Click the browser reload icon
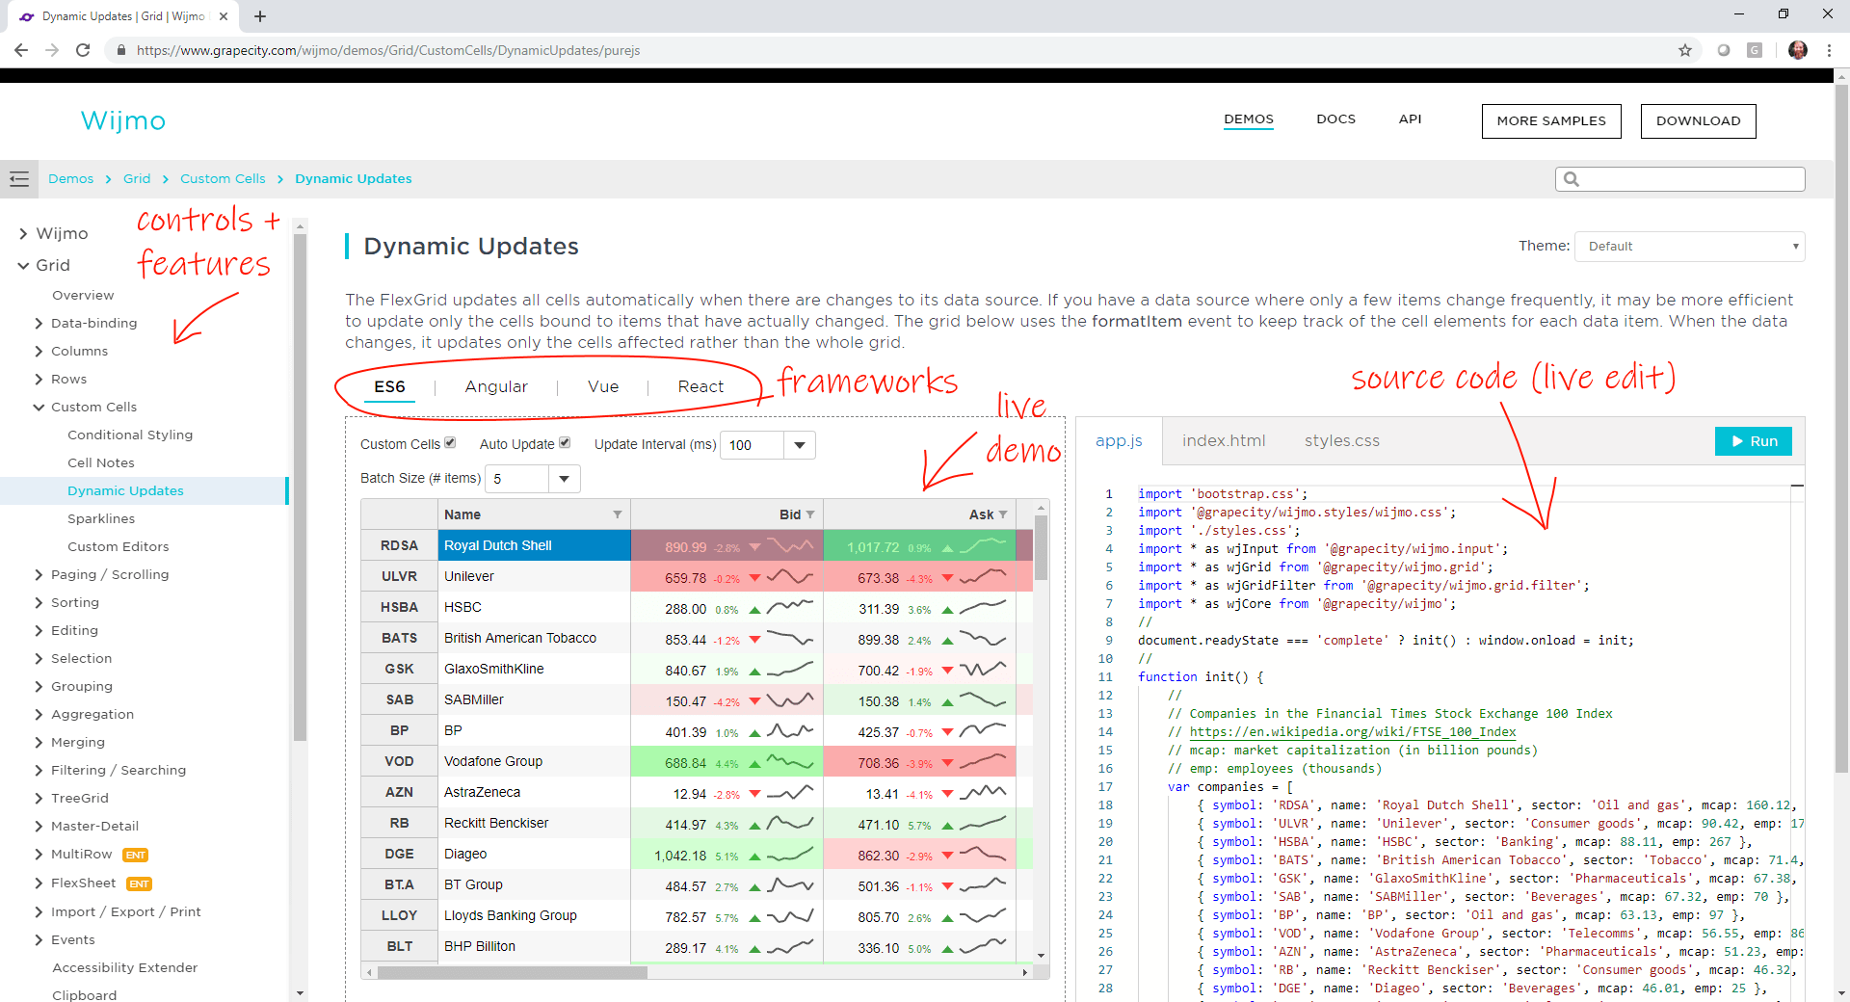The width and height of the screenshot is (1850, 1002). click(x=83, y=50)
